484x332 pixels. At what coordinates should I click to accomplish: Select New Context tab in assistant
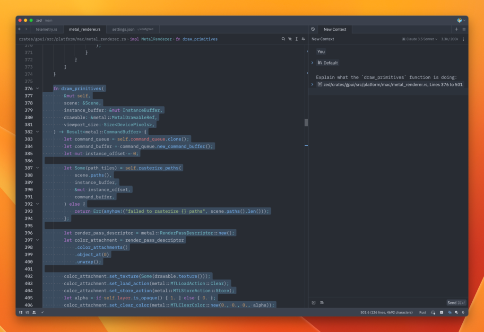(x=335, y=29)
